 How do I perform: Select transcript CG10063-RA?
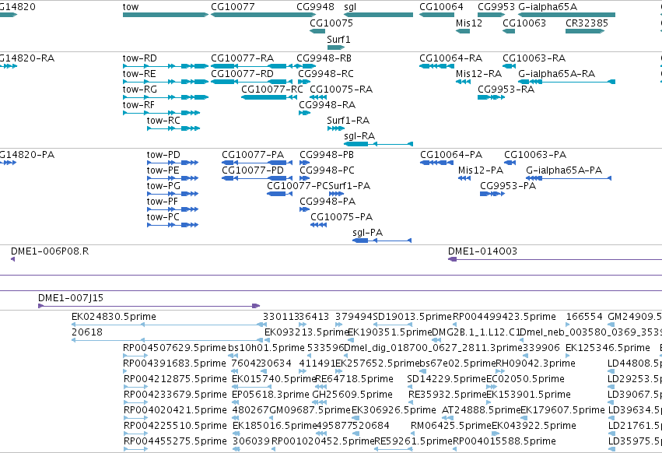[x=509, y=66]
